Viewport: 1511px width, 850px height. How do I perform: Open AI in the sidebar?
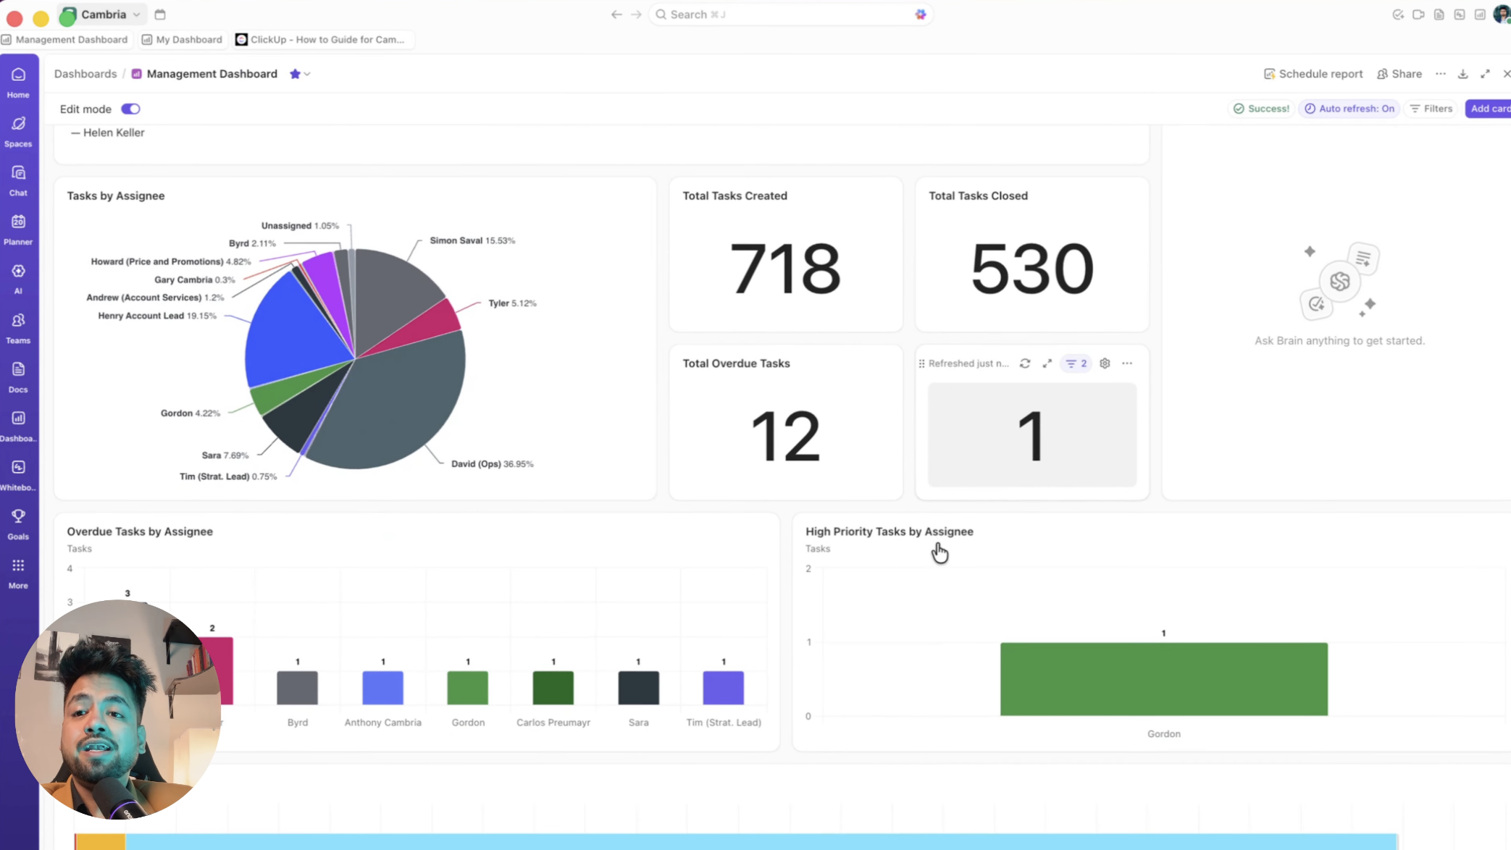[18, 279]
